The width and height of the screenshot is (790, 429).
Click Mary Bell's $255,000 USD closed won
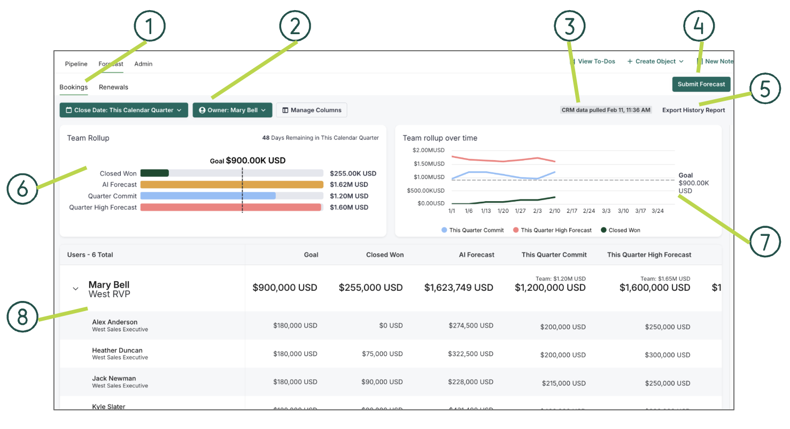[x=371, y=288]
